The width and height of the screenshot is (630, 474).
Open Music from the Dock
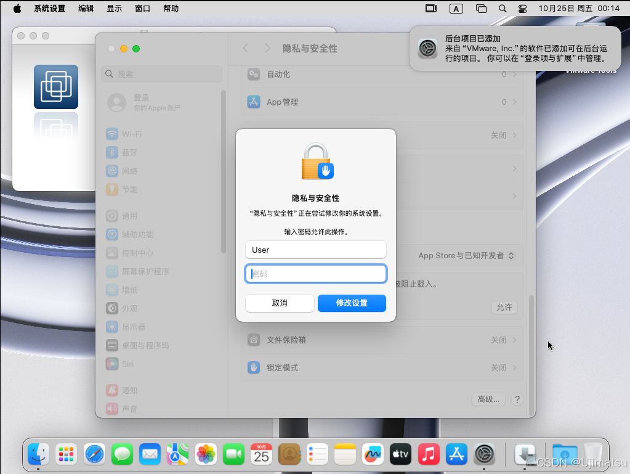(429, 454)
